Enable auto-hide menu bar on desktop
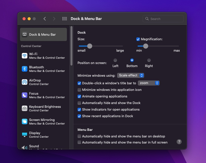 tap(79, 136)
